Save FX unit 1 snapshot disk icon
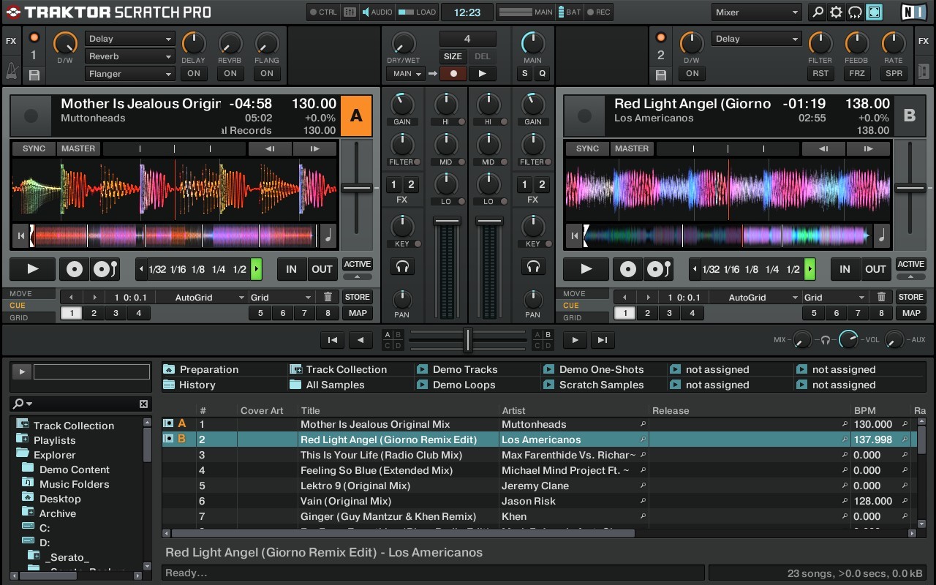 (x=34, y=75)
